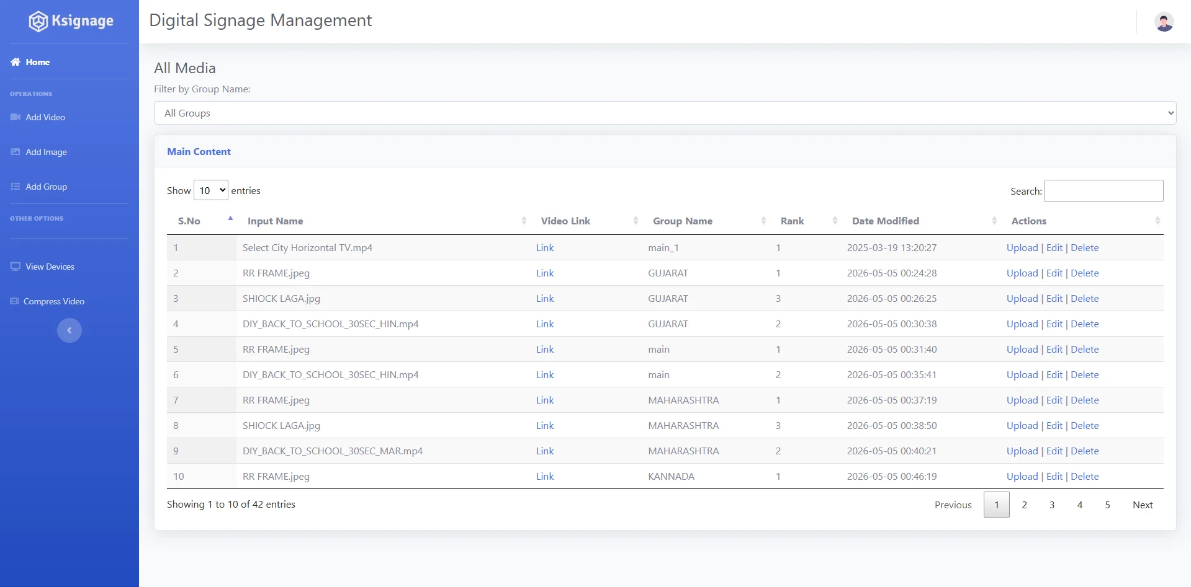Sort by the Input Name column
The width and height of the screenshot is (1191, 587).
383,221
